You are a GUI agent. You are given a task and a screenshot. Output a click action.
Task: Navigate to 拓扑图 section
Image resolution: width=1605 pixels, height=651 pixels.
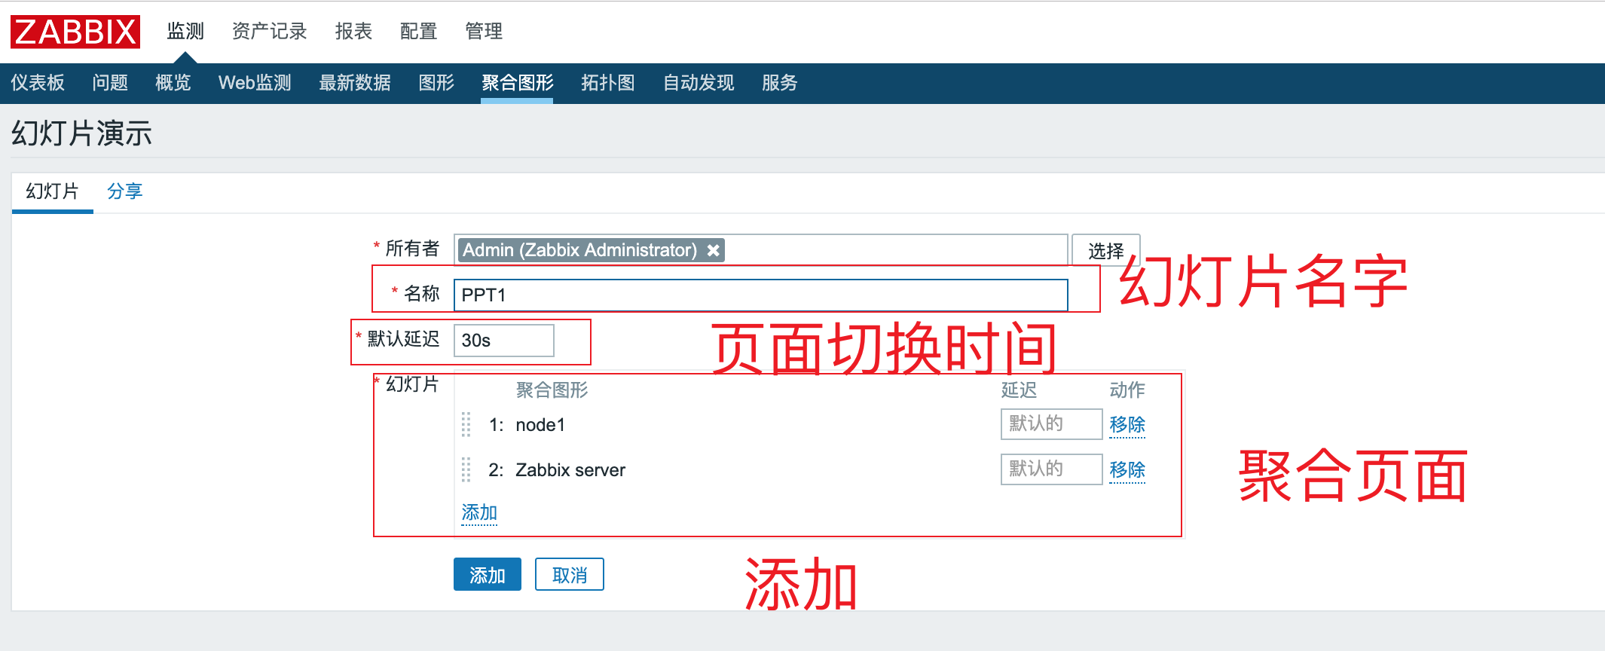(x=607, y=83)
